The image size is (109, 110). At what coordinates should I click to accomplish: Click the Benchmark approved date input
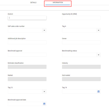point(25,104)
